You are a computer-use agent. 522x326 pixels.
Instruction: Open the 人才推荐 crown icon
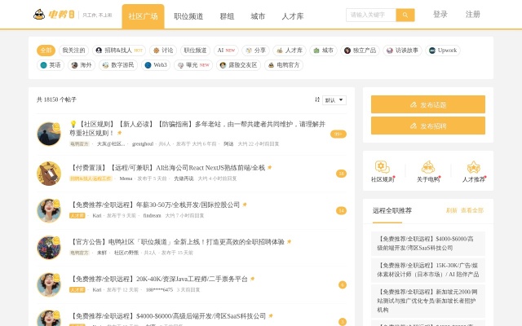473,167
